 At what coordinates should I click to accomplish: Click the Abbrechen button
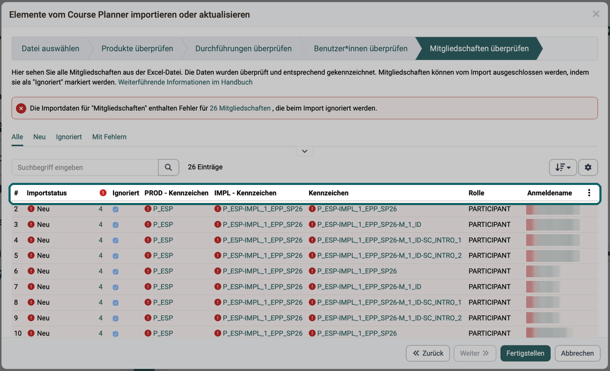577,353
